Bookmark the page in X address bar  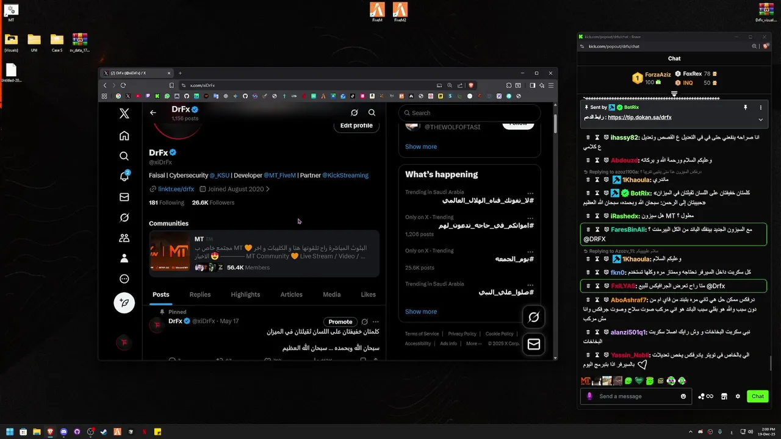[171, 85]
